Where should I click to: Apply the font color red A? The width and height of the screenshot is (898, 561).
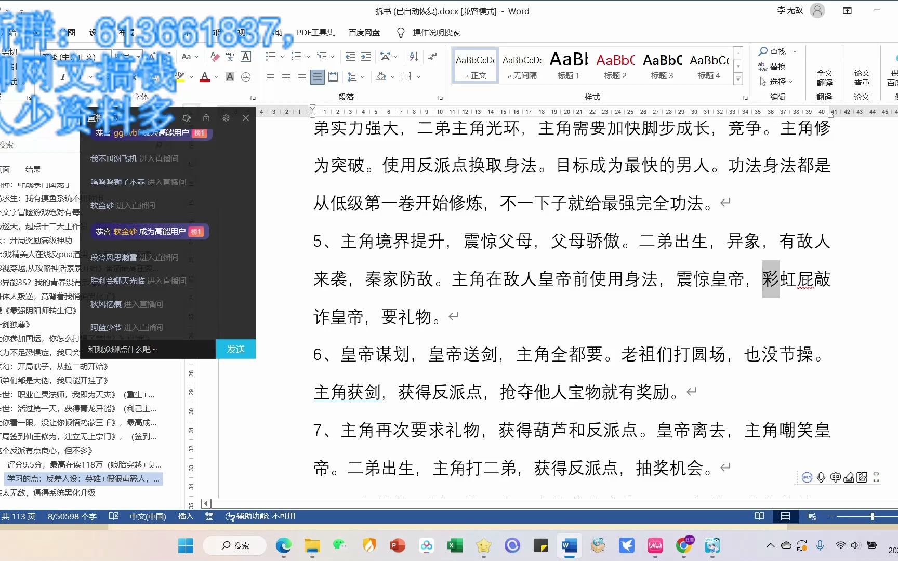(x=205, y=77)
